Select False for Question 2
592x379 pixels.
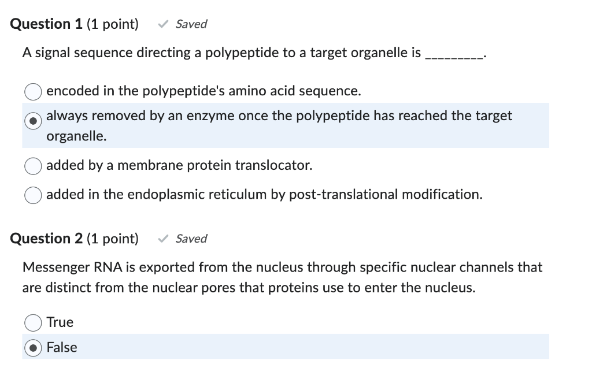coord(32,347)
